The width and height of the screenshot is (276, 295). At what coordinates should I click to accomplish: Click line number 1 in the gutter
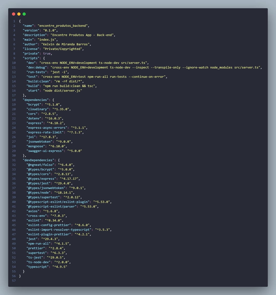click(14, 21)
